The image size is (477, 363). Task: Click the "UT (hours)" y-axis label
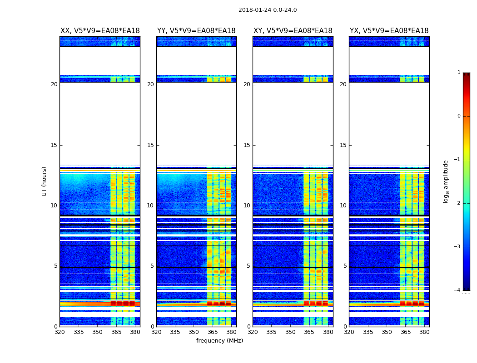pyautogui.click(x=45, y=181)
